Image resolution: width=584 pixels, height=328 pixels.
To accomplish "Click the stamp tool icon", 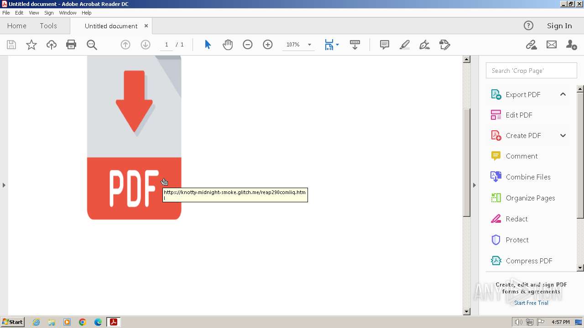I will [445, 45].
